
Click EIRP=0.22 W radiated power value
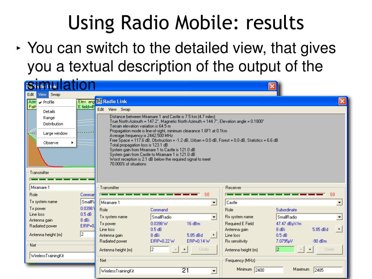click(x=162, y=241)
